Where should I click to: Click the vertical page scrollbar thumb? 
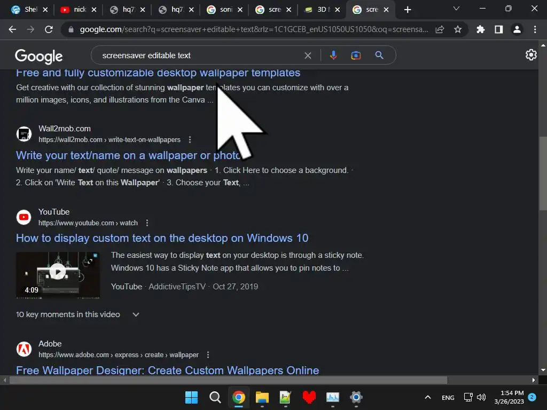(x=543, y=174)
